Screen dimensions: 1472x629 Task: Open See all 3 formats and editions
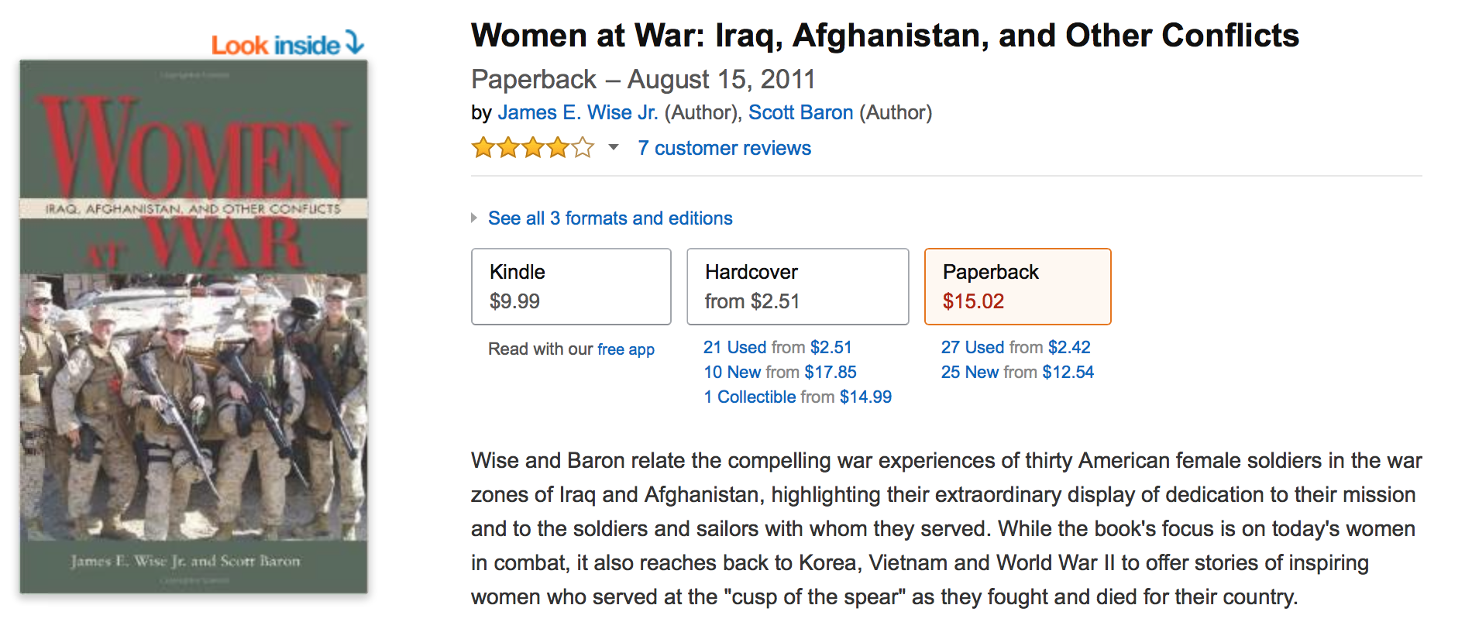610,218
